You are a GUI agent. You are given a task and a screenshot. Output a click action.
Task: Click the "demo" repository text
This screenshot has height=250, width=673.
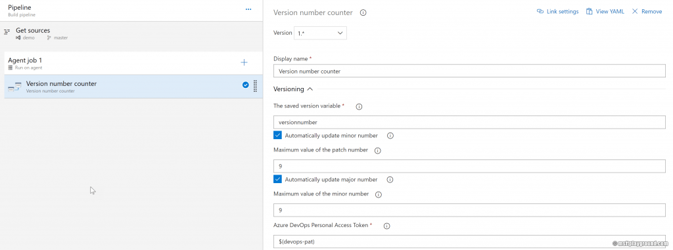[29, 38]
